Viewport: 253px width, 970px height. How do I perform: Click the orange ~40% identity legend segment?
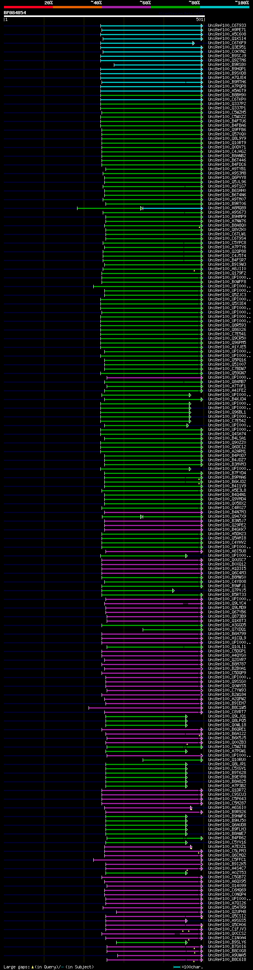[x=77, y=7]
